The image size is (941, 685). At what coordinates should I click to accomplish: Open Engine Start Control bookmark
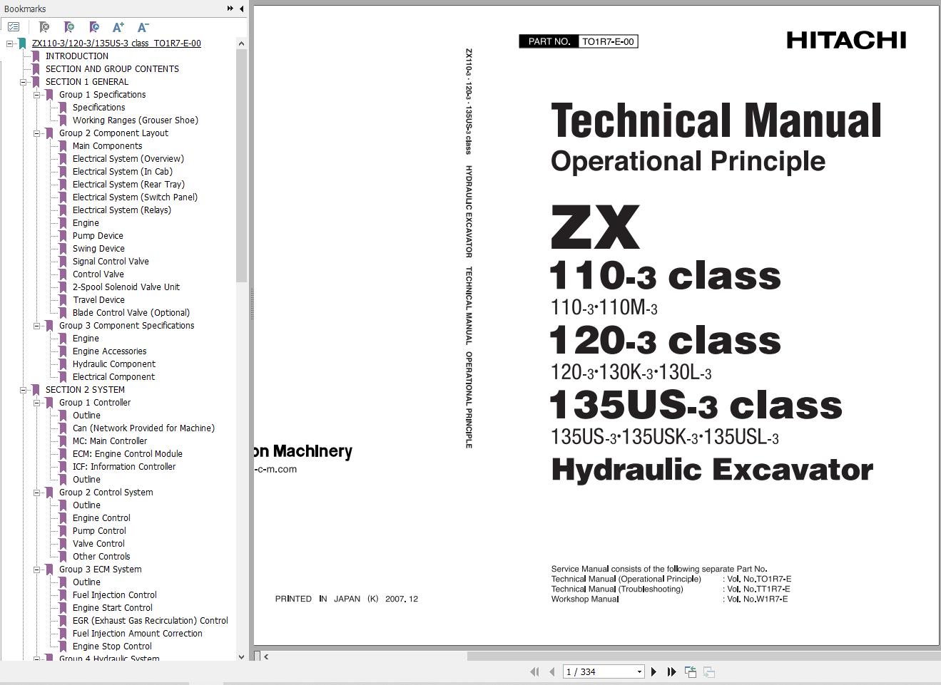coord(113,608)
